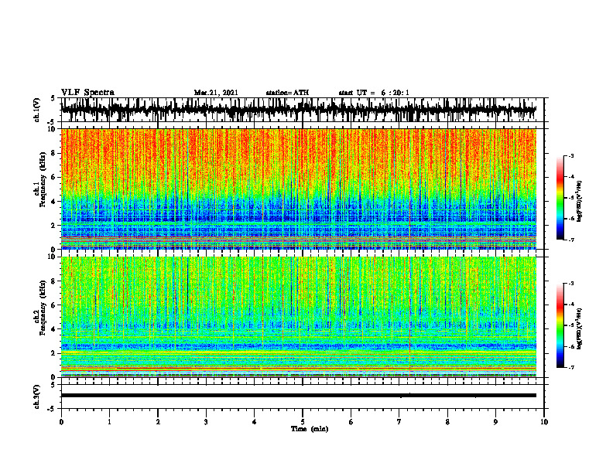Click the ch.2 spectrogram image

(298, 317)
